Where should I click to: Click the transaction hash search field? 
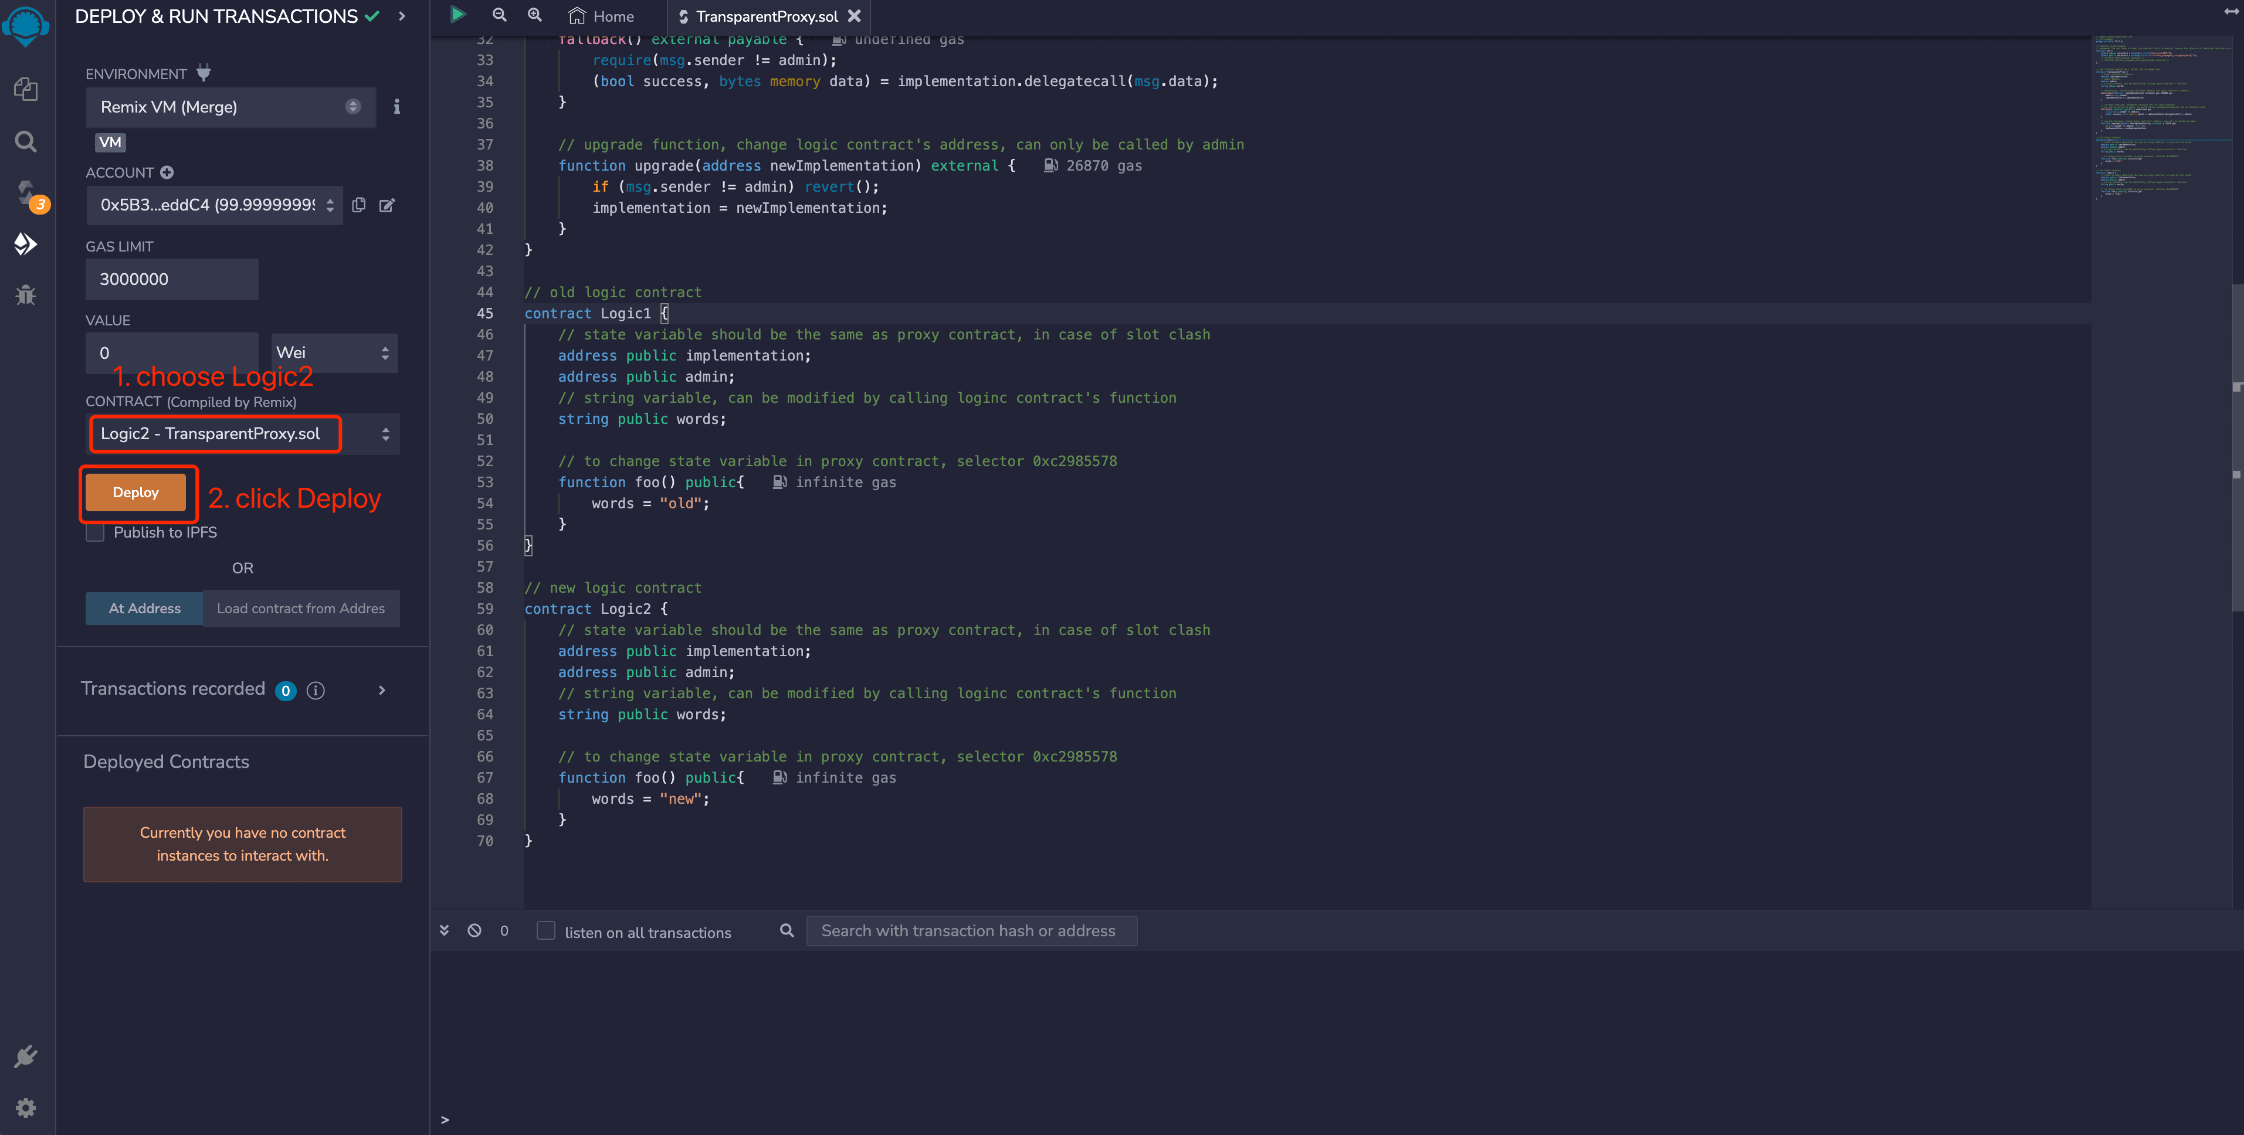971,930
